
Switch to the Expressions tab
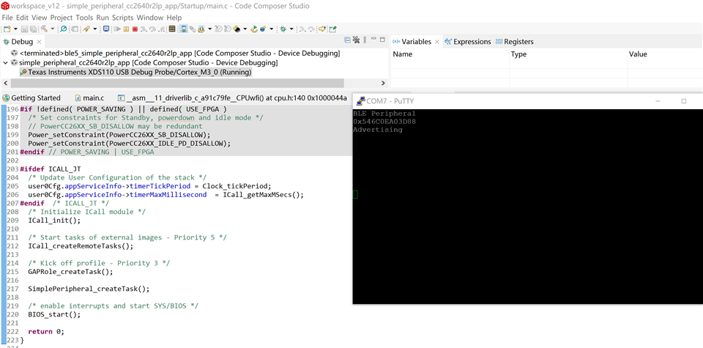point(472,42)
